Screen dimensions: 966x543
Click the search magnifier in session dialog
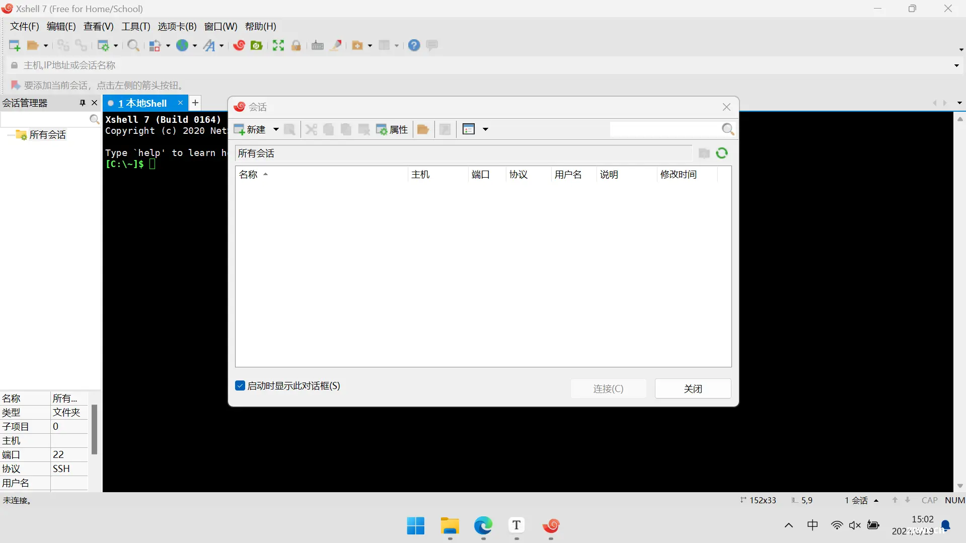tap(728, 129)
